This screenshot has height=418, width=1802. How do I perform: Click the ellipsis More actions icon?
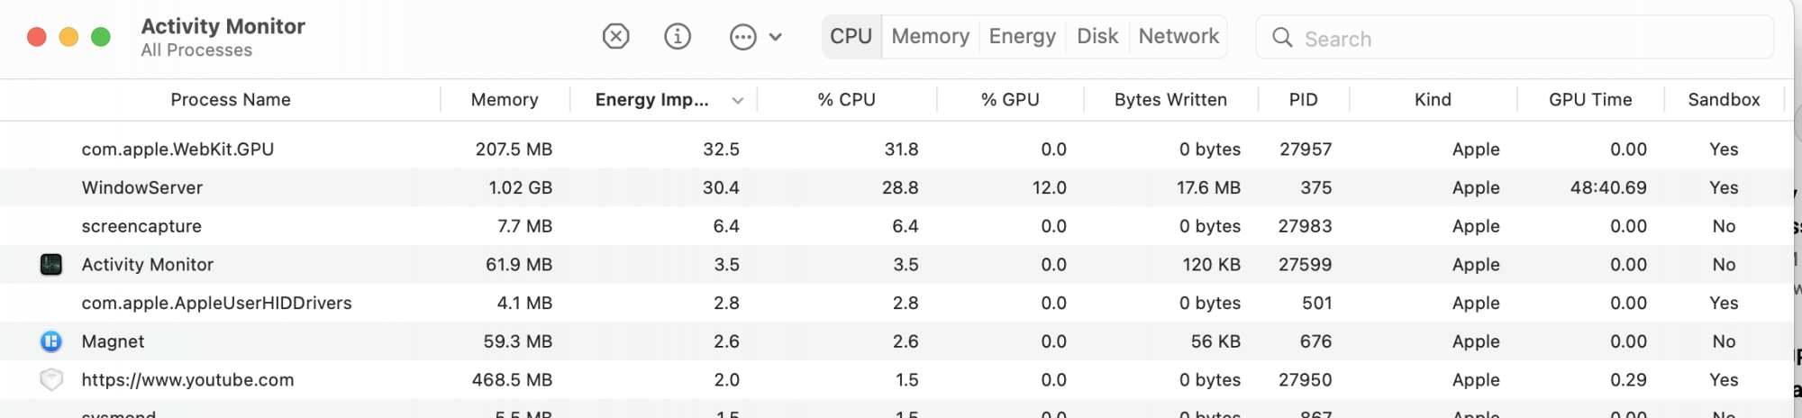tap(743, 37)
